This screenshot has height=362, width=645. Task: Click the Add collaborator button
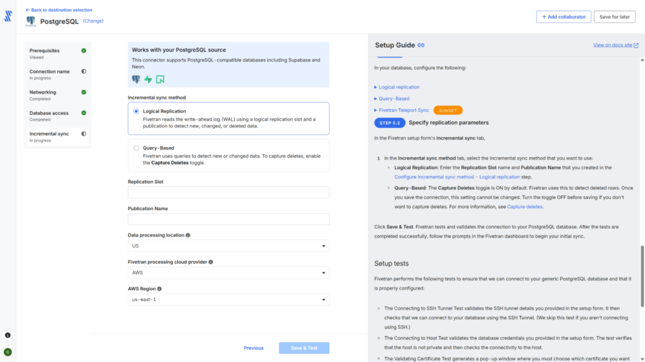564,17
